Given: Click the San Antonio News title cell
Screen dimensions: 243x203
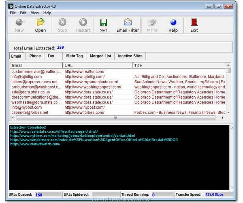Looking at the screenshot, I should 180,82.
